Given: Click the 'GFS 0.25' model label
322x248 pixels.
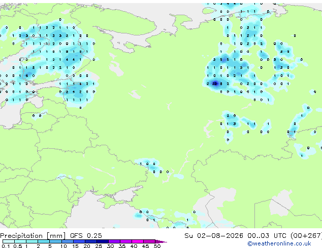Looking at the screenshot, I should coord(86,236).
